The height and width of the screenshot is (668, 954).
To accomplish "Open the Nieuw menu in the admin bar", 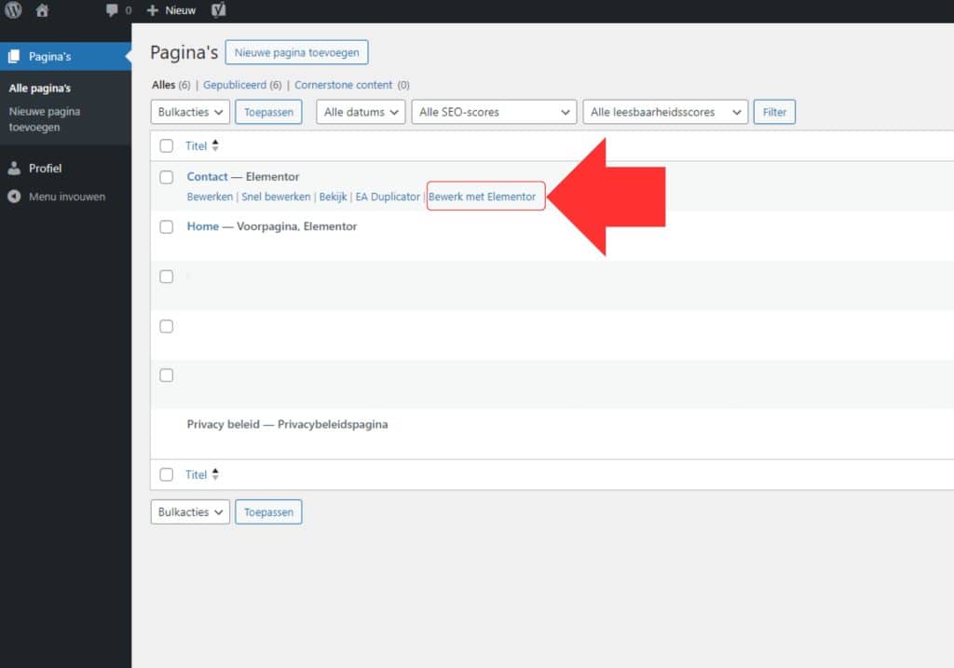I will 170,10.
